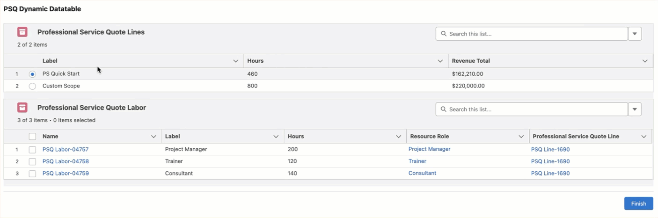Click the 140 hours cell
This screenshot has width=658, height=218.
(292, 174)
